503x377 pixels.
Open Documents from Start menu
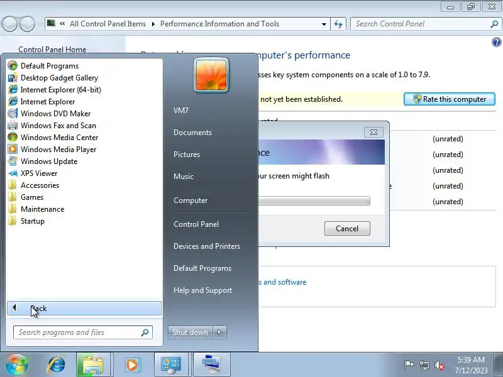coord(192,133)
